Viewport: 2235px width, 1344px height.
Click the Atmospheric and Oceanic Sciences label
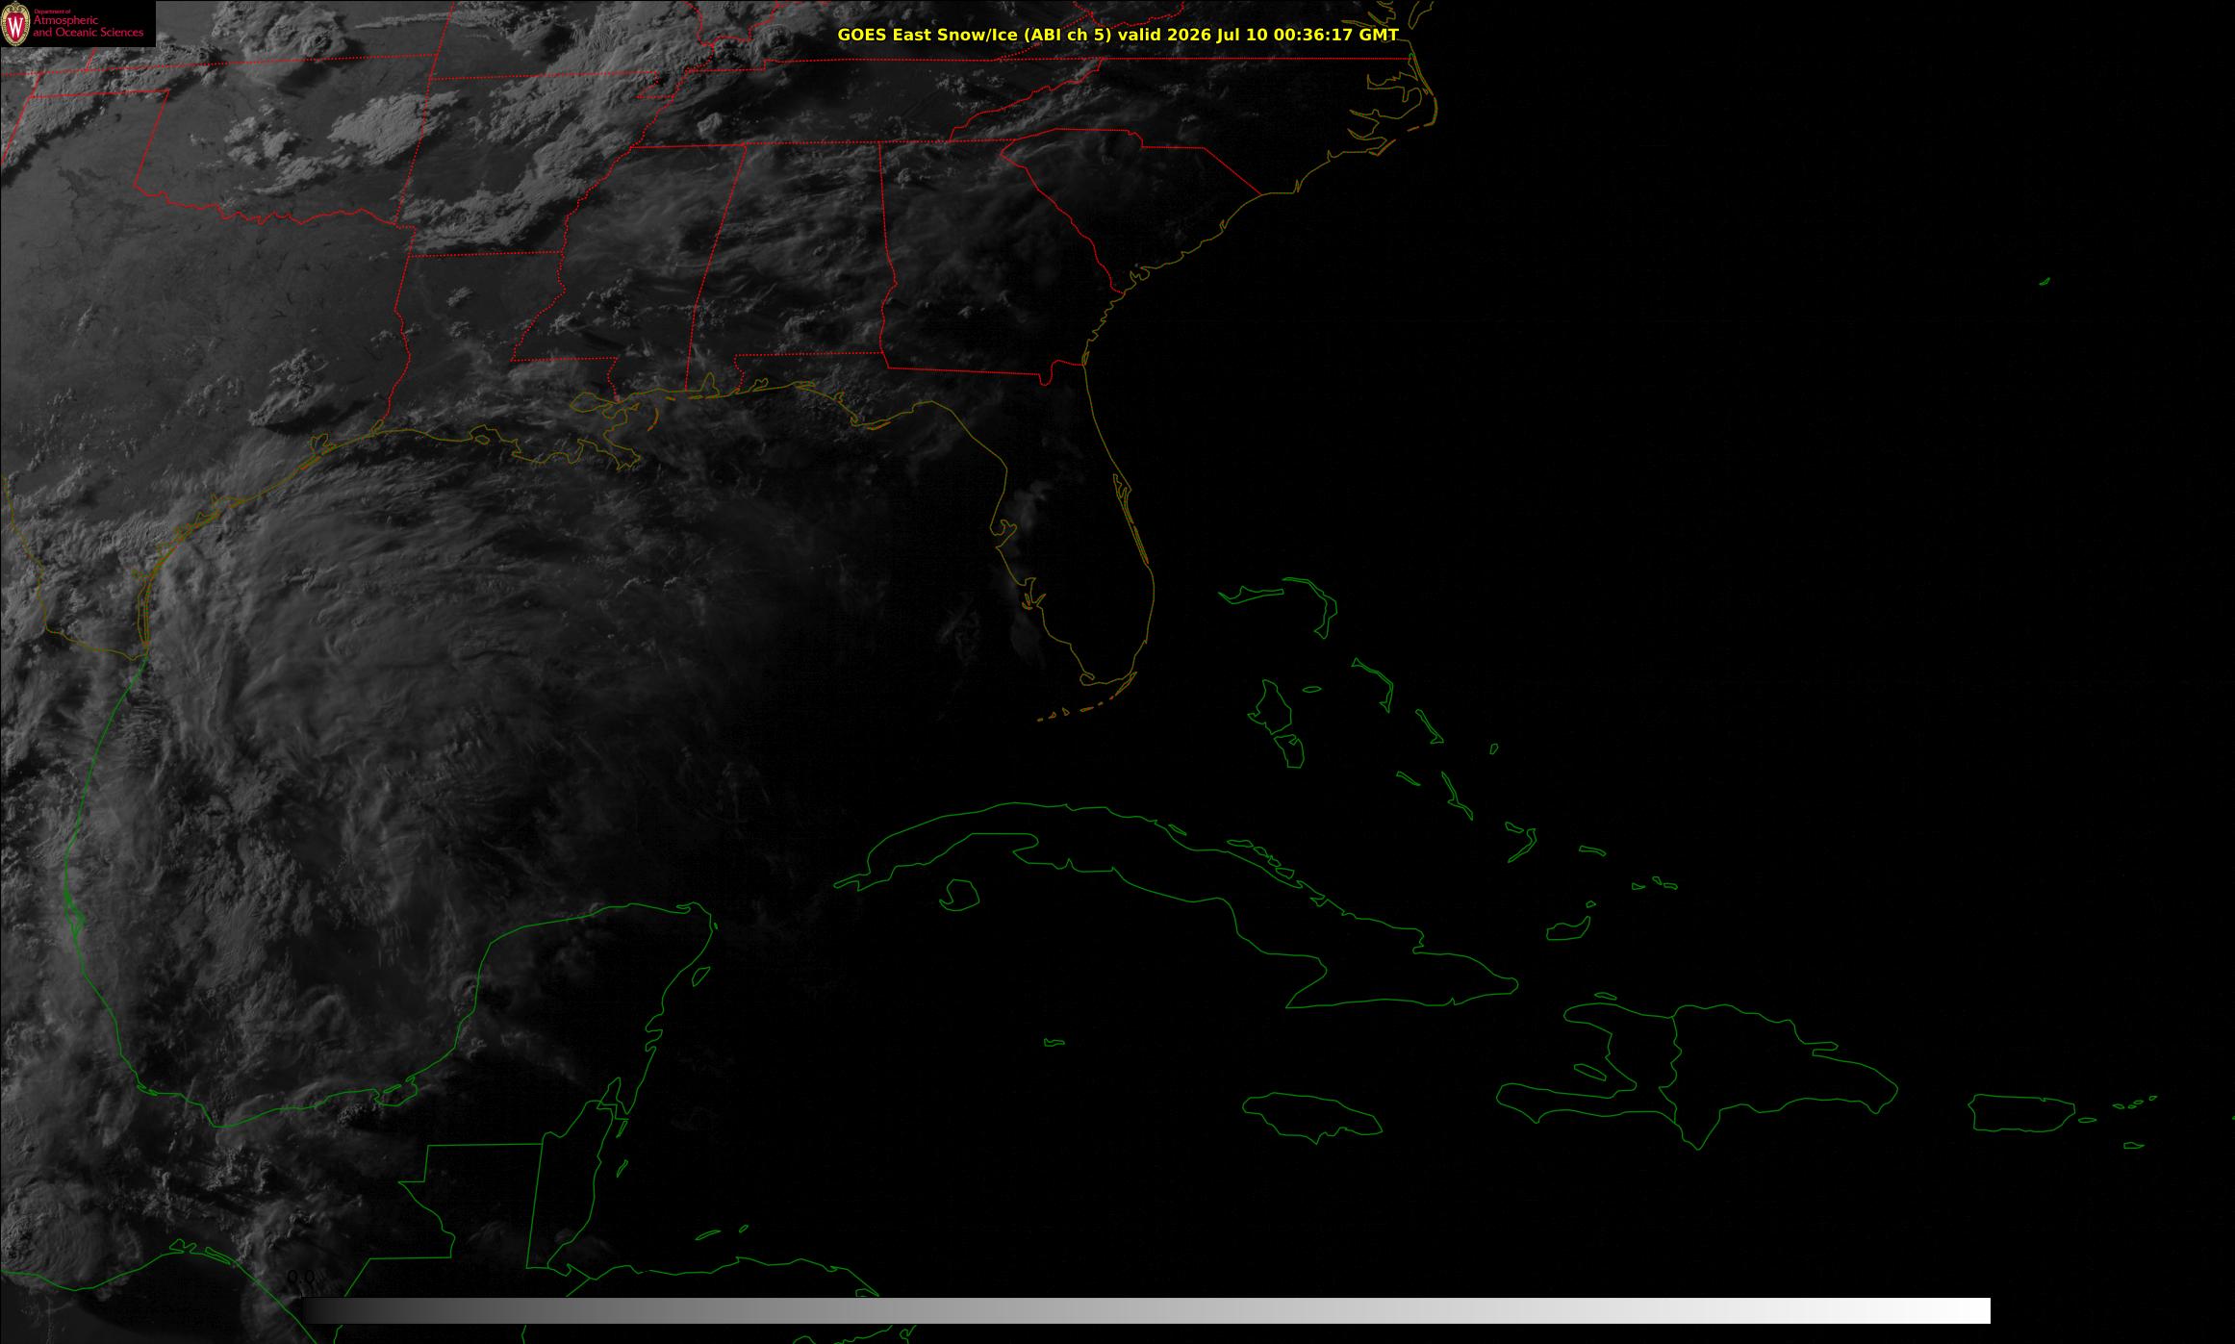point(88,27)
